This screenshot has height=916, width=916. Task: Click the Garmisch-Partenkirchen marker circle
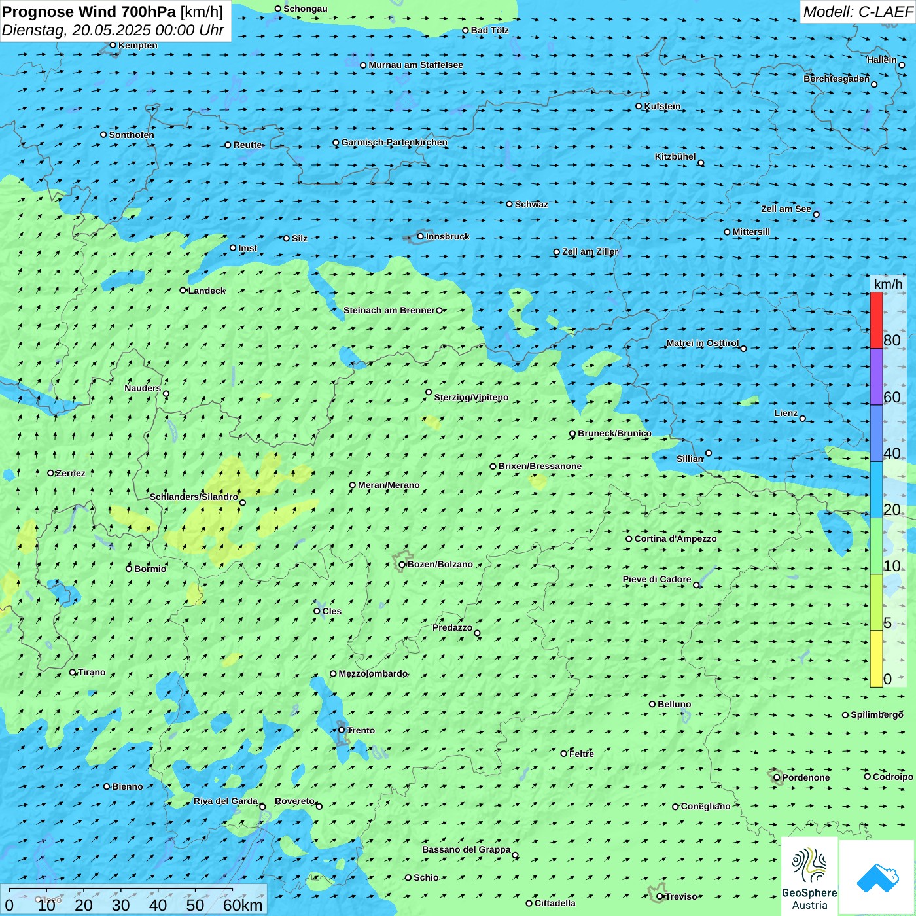(x=336, y=143)
